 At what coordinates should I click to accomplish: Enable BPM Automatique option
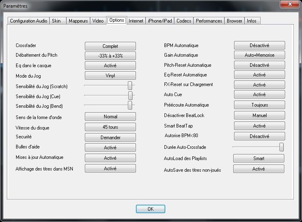[259, 45]
